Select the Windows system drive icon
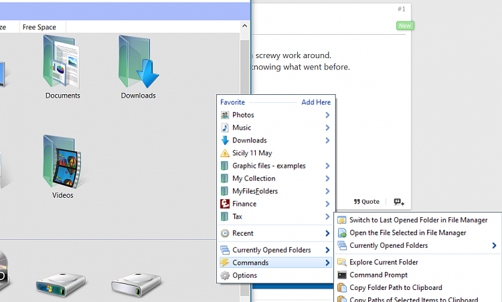 pos(60,284)
